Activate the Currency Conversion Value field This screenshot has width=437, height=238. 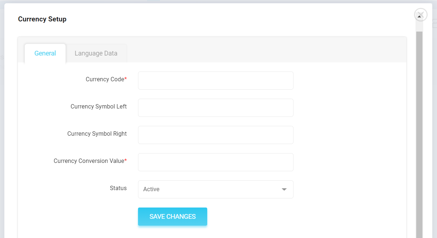[216, 162]
